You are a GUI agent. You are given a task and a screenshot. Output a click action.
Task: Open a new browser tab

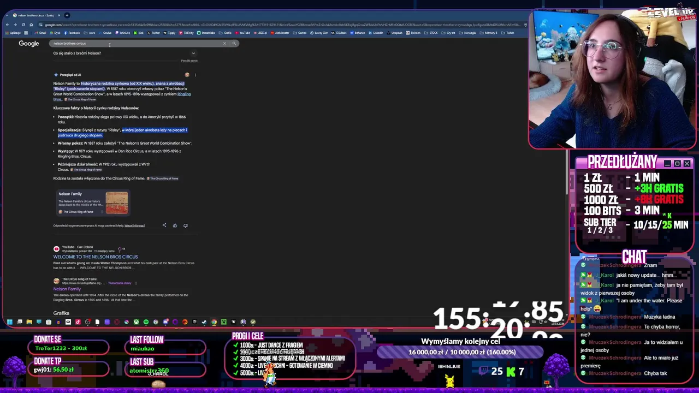click(67, 15)
